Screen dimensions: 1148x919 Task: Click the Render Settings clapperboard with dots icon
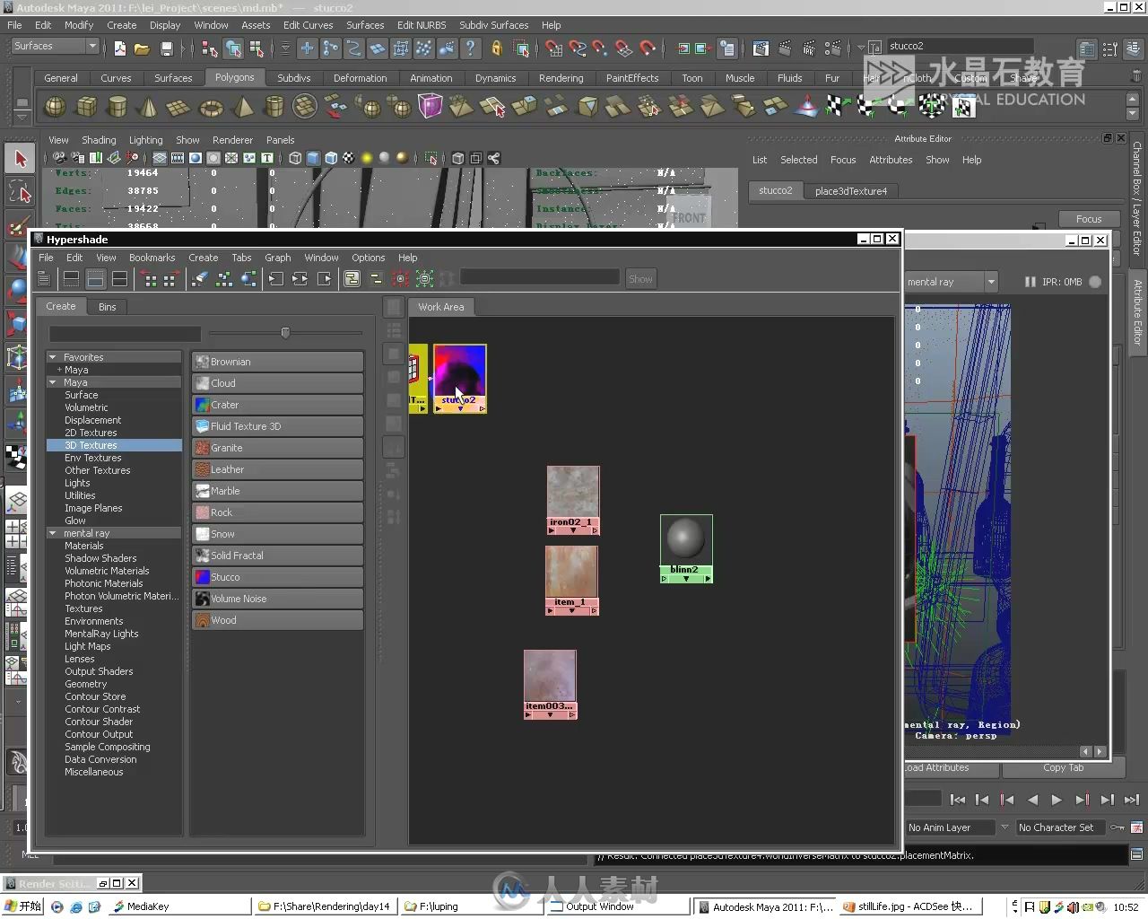833,48
